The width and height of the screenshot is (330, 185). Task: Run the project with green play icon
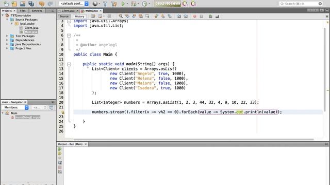click(123, 4)
